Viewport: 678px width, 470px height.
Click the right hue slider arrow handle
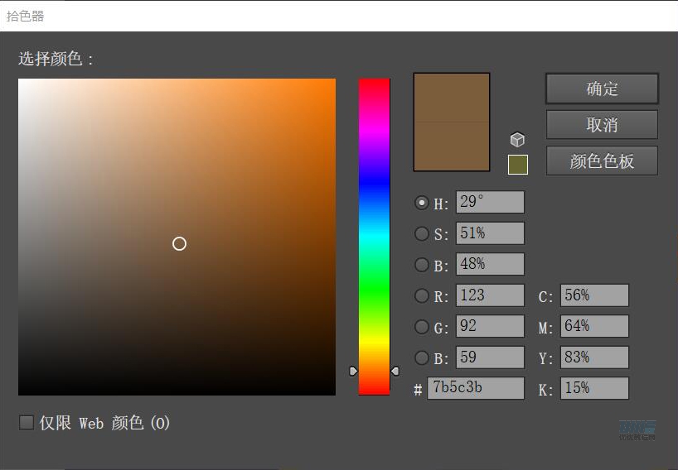pos(395,371)
